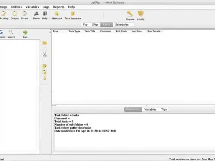This screenshot has height=161, width=215.
Task: Open the Errors log toolbar icon
Action: click(x=25, y=15)
